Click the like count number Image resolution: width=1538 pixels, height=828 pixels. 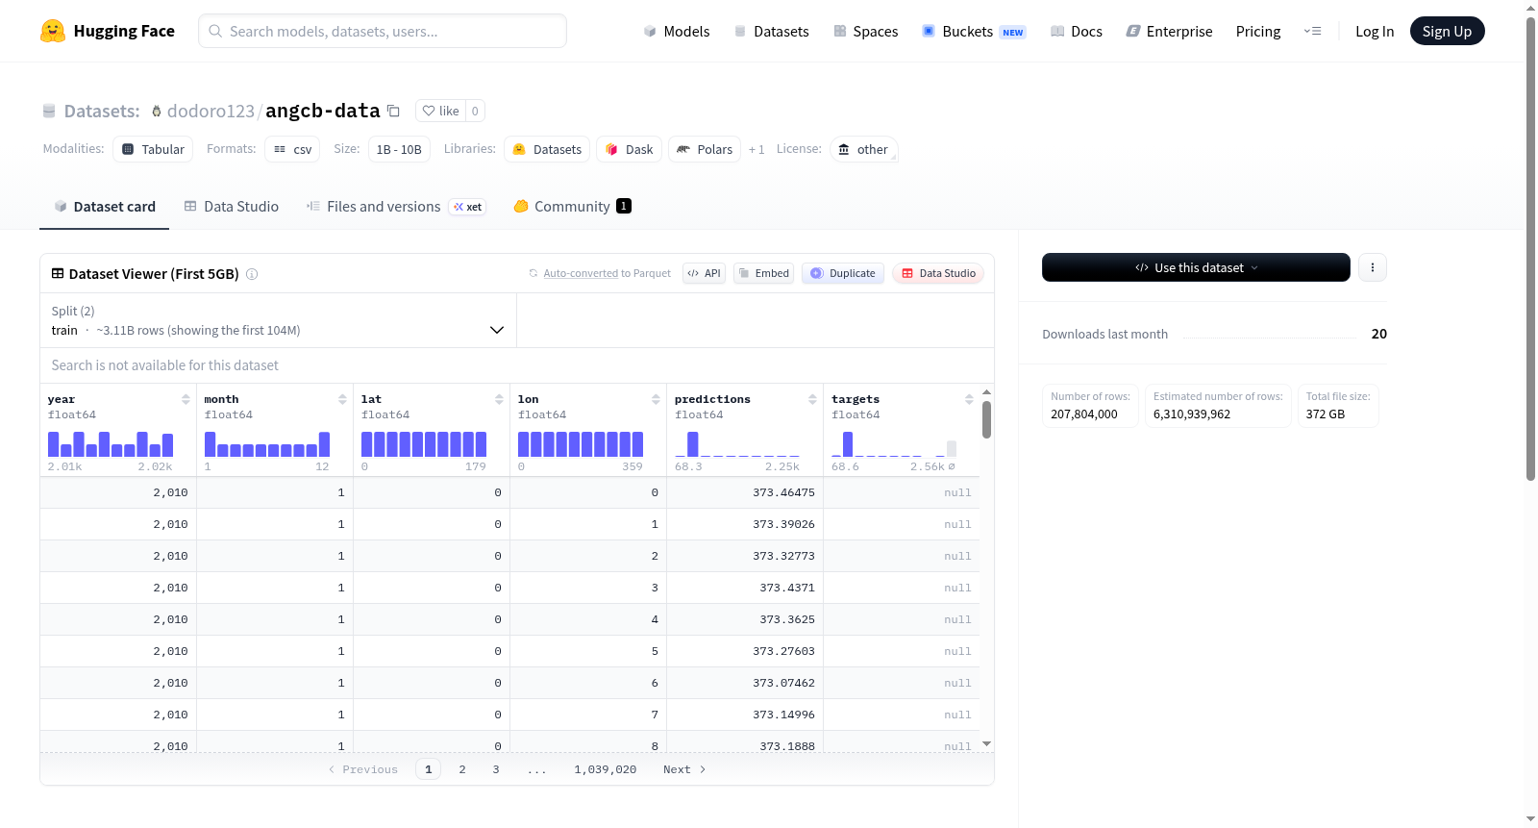[475, 111]
